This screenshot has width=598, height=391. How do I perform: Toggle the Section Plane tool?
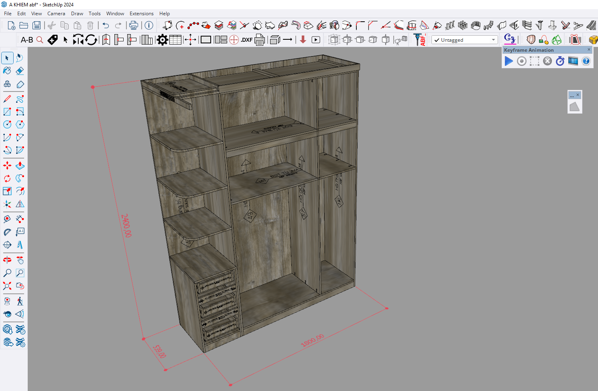[7, 245]
